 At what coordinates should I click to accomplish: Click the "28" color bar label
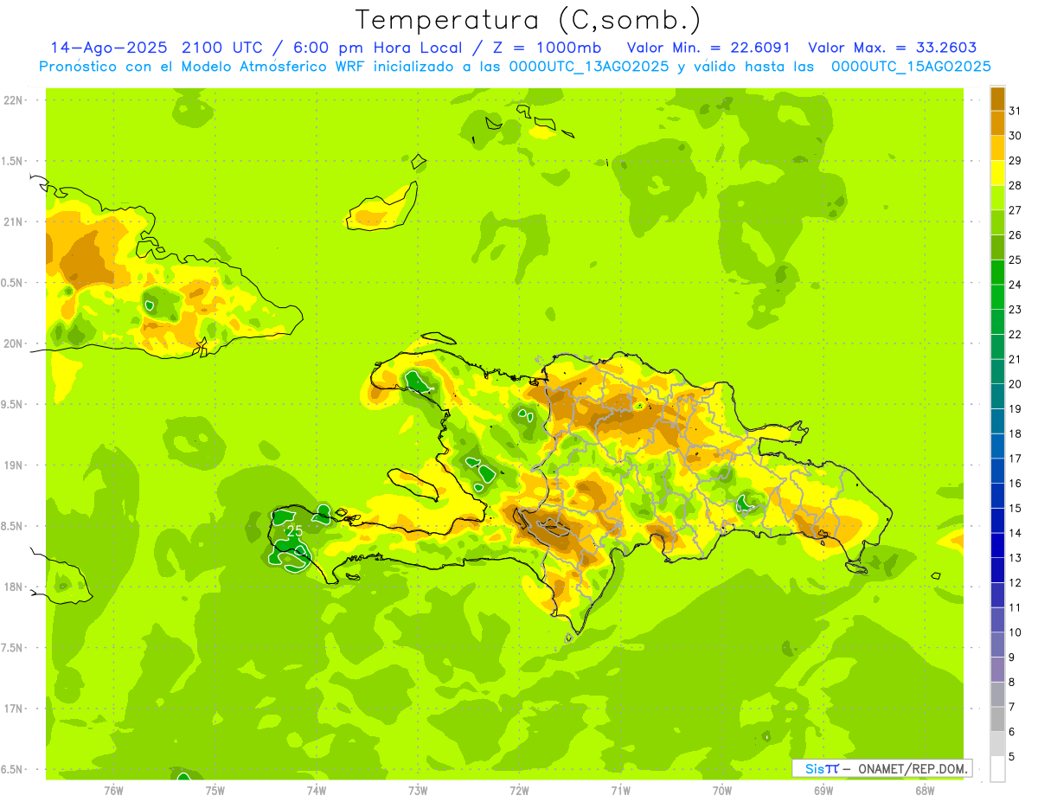coord(1016,185)
